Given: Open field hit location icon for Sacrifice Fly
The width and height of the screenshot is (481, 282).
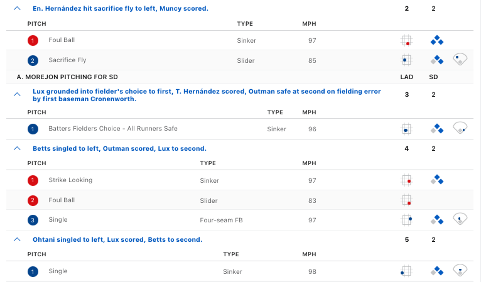Looking at the screenshot, I should pos(460,60).
